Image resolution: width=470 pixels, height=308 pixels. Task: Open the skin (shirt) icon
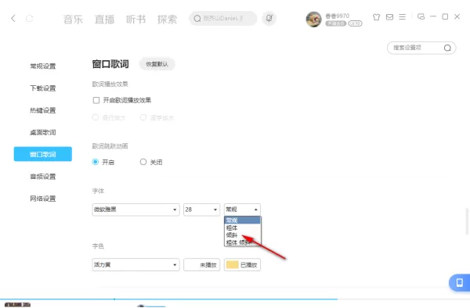tap(377, 17)
